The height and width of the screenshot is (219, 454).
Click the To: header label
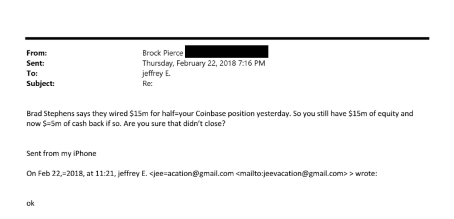click(32, 73)
